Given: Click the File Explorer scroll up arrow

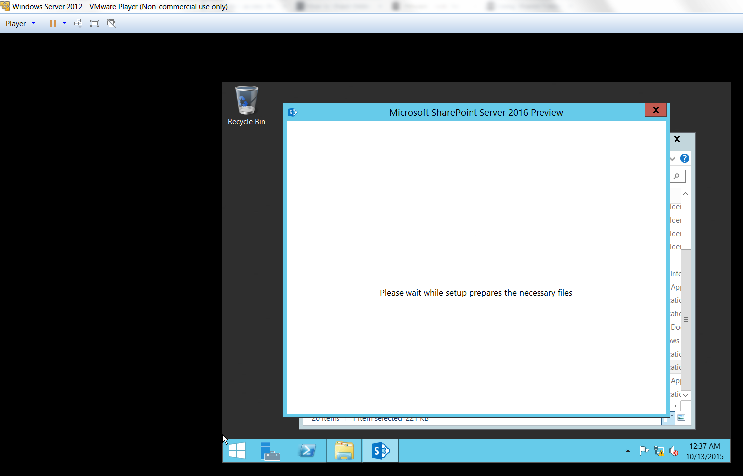Looking at the screenshot, I should click(686, 193).
